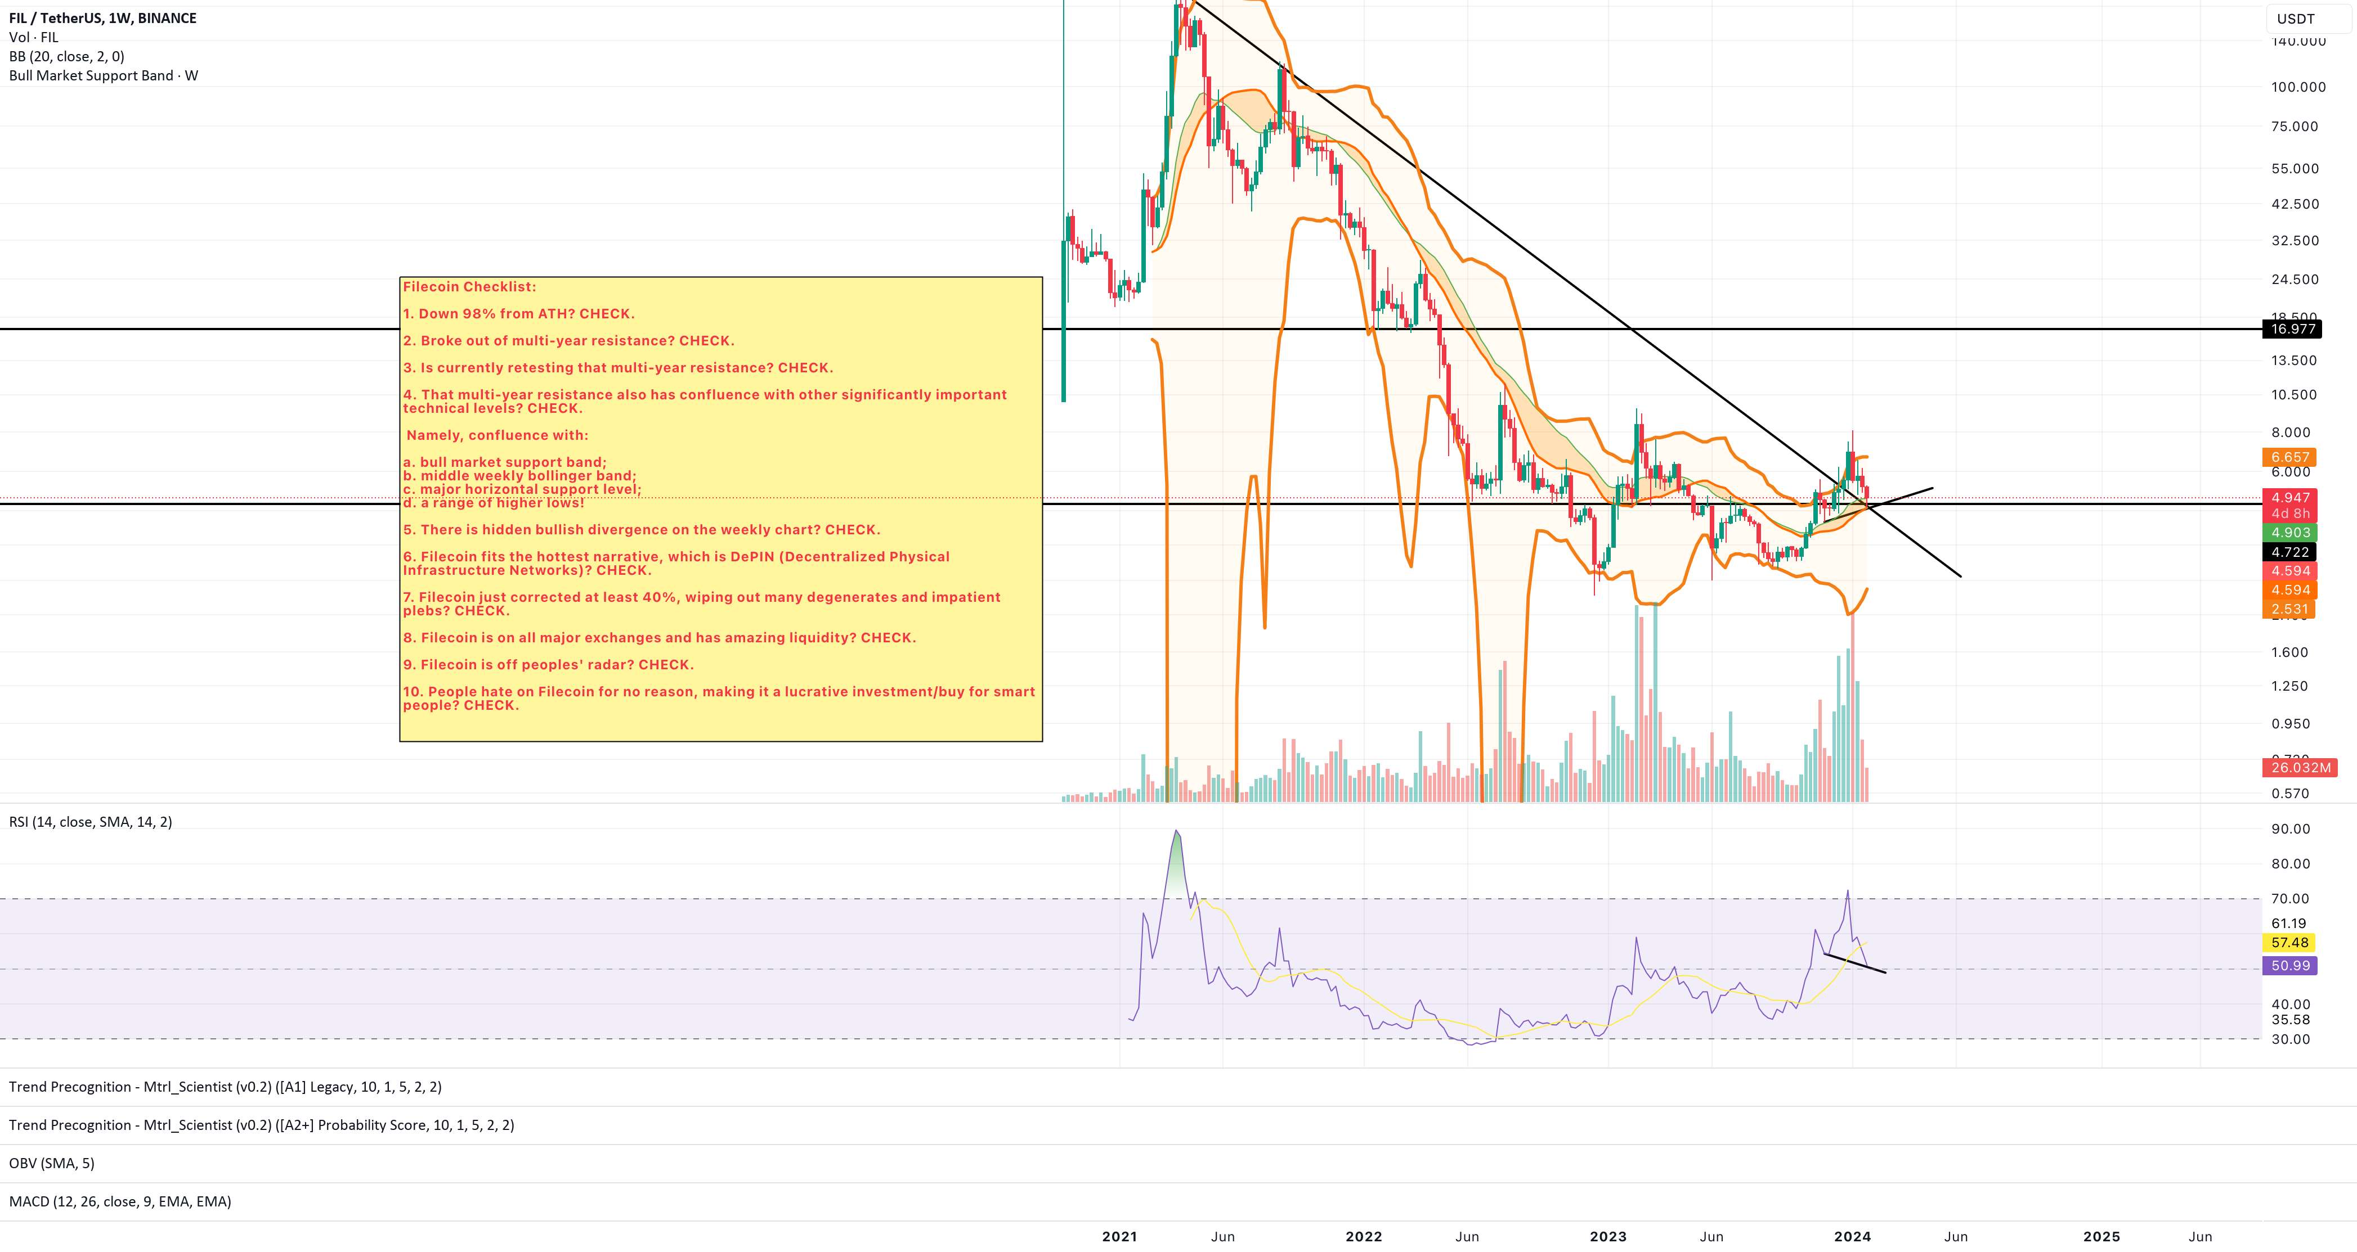2357x1252 pixels.
Task: Click the red 4.947 current price label
Action: 2289,498
